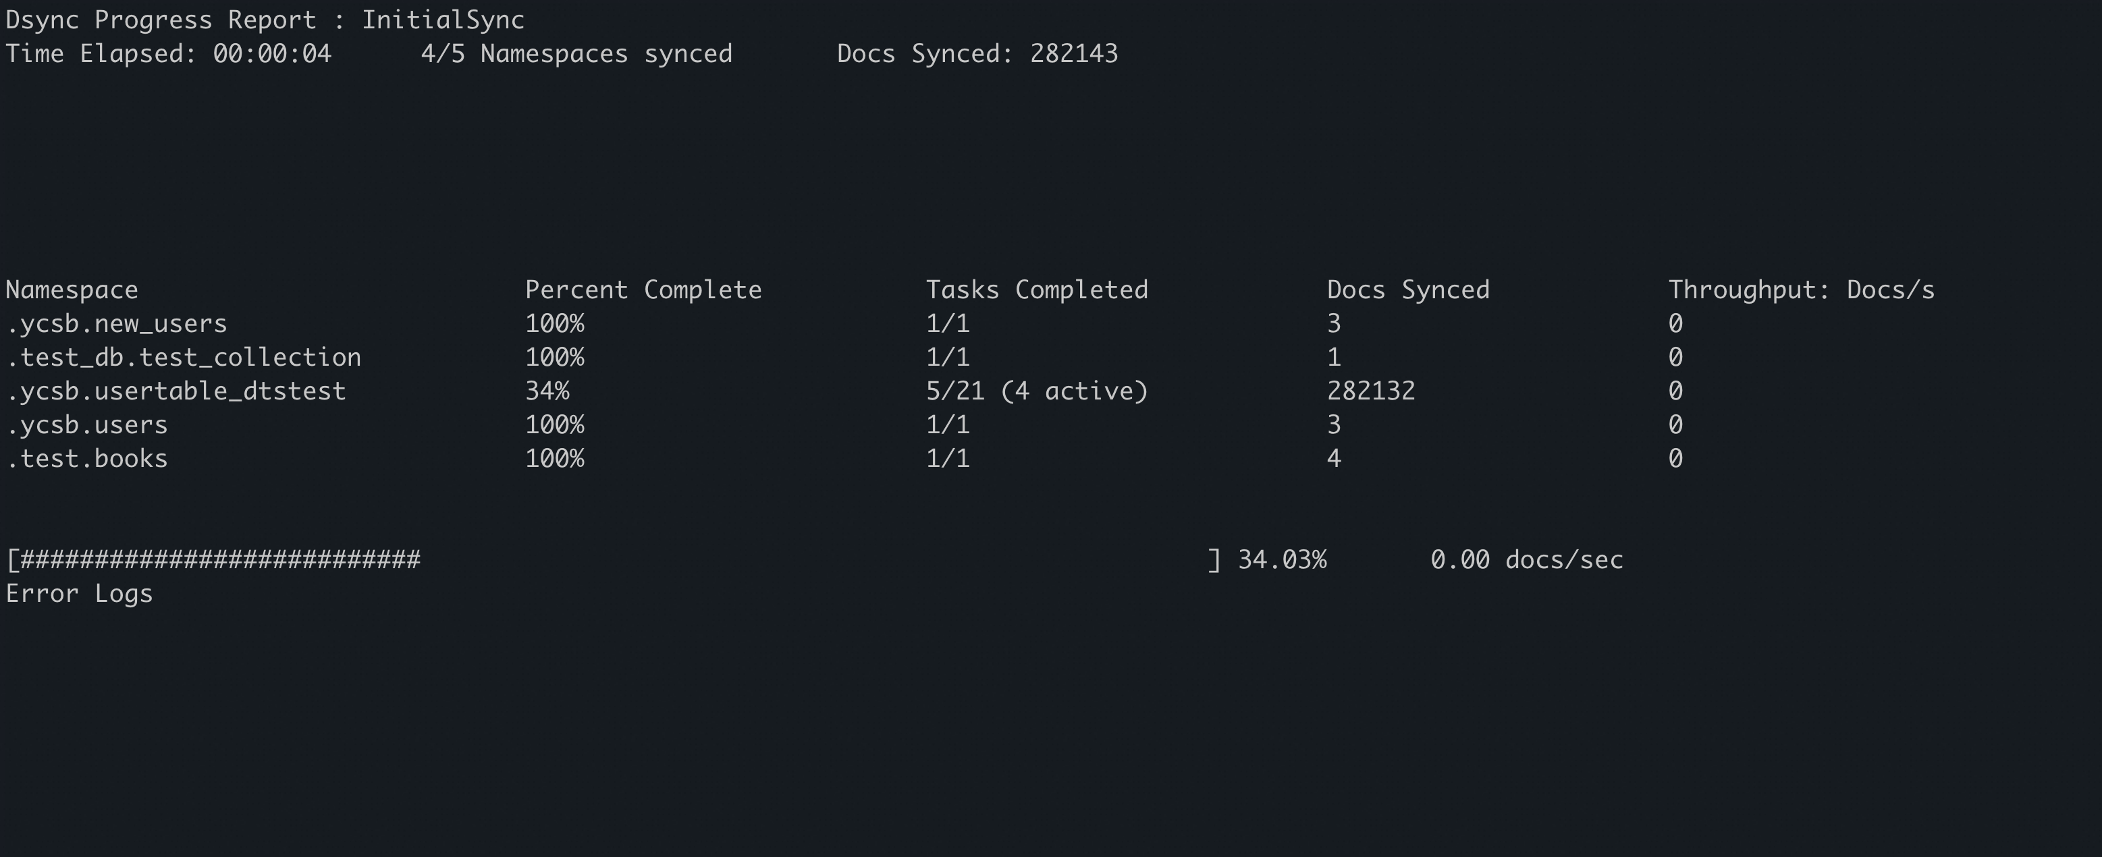Click the .ycsb.users namespace row
Image resolution: width=2102 pixels, height=857 pixels.
86,425
